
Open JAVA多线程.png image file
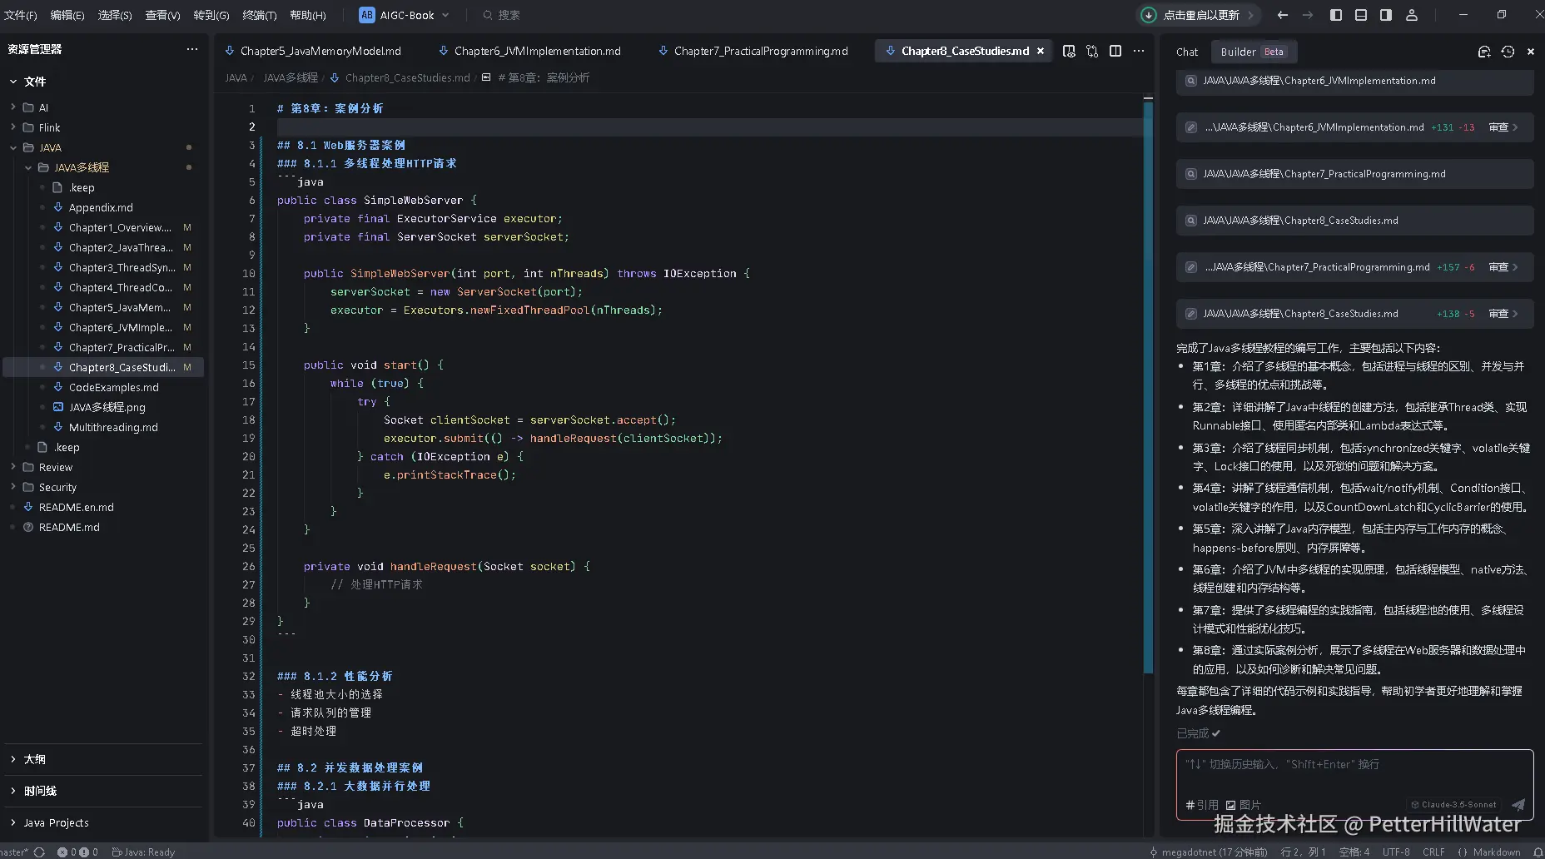(107, 407)
